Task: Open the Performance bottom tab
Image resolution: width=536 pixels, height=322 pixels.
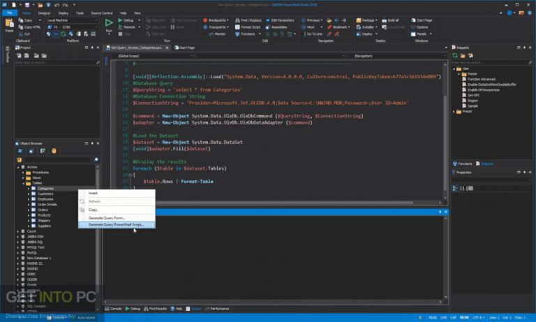Action: [217, 309]
